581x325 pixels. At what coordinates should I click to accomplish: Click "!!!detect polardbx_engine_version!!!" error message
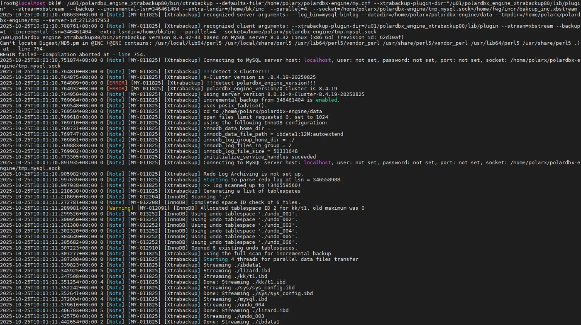tap(261, 83)
